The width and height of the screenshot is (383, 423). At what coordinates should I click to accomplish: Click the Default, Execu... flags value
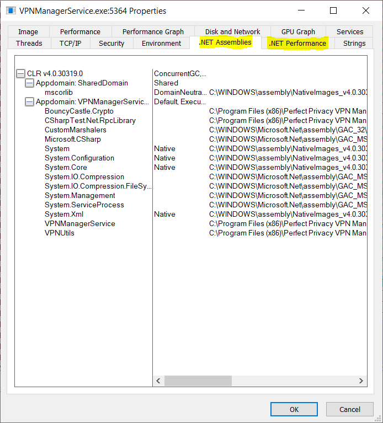(x=180, y=101)
